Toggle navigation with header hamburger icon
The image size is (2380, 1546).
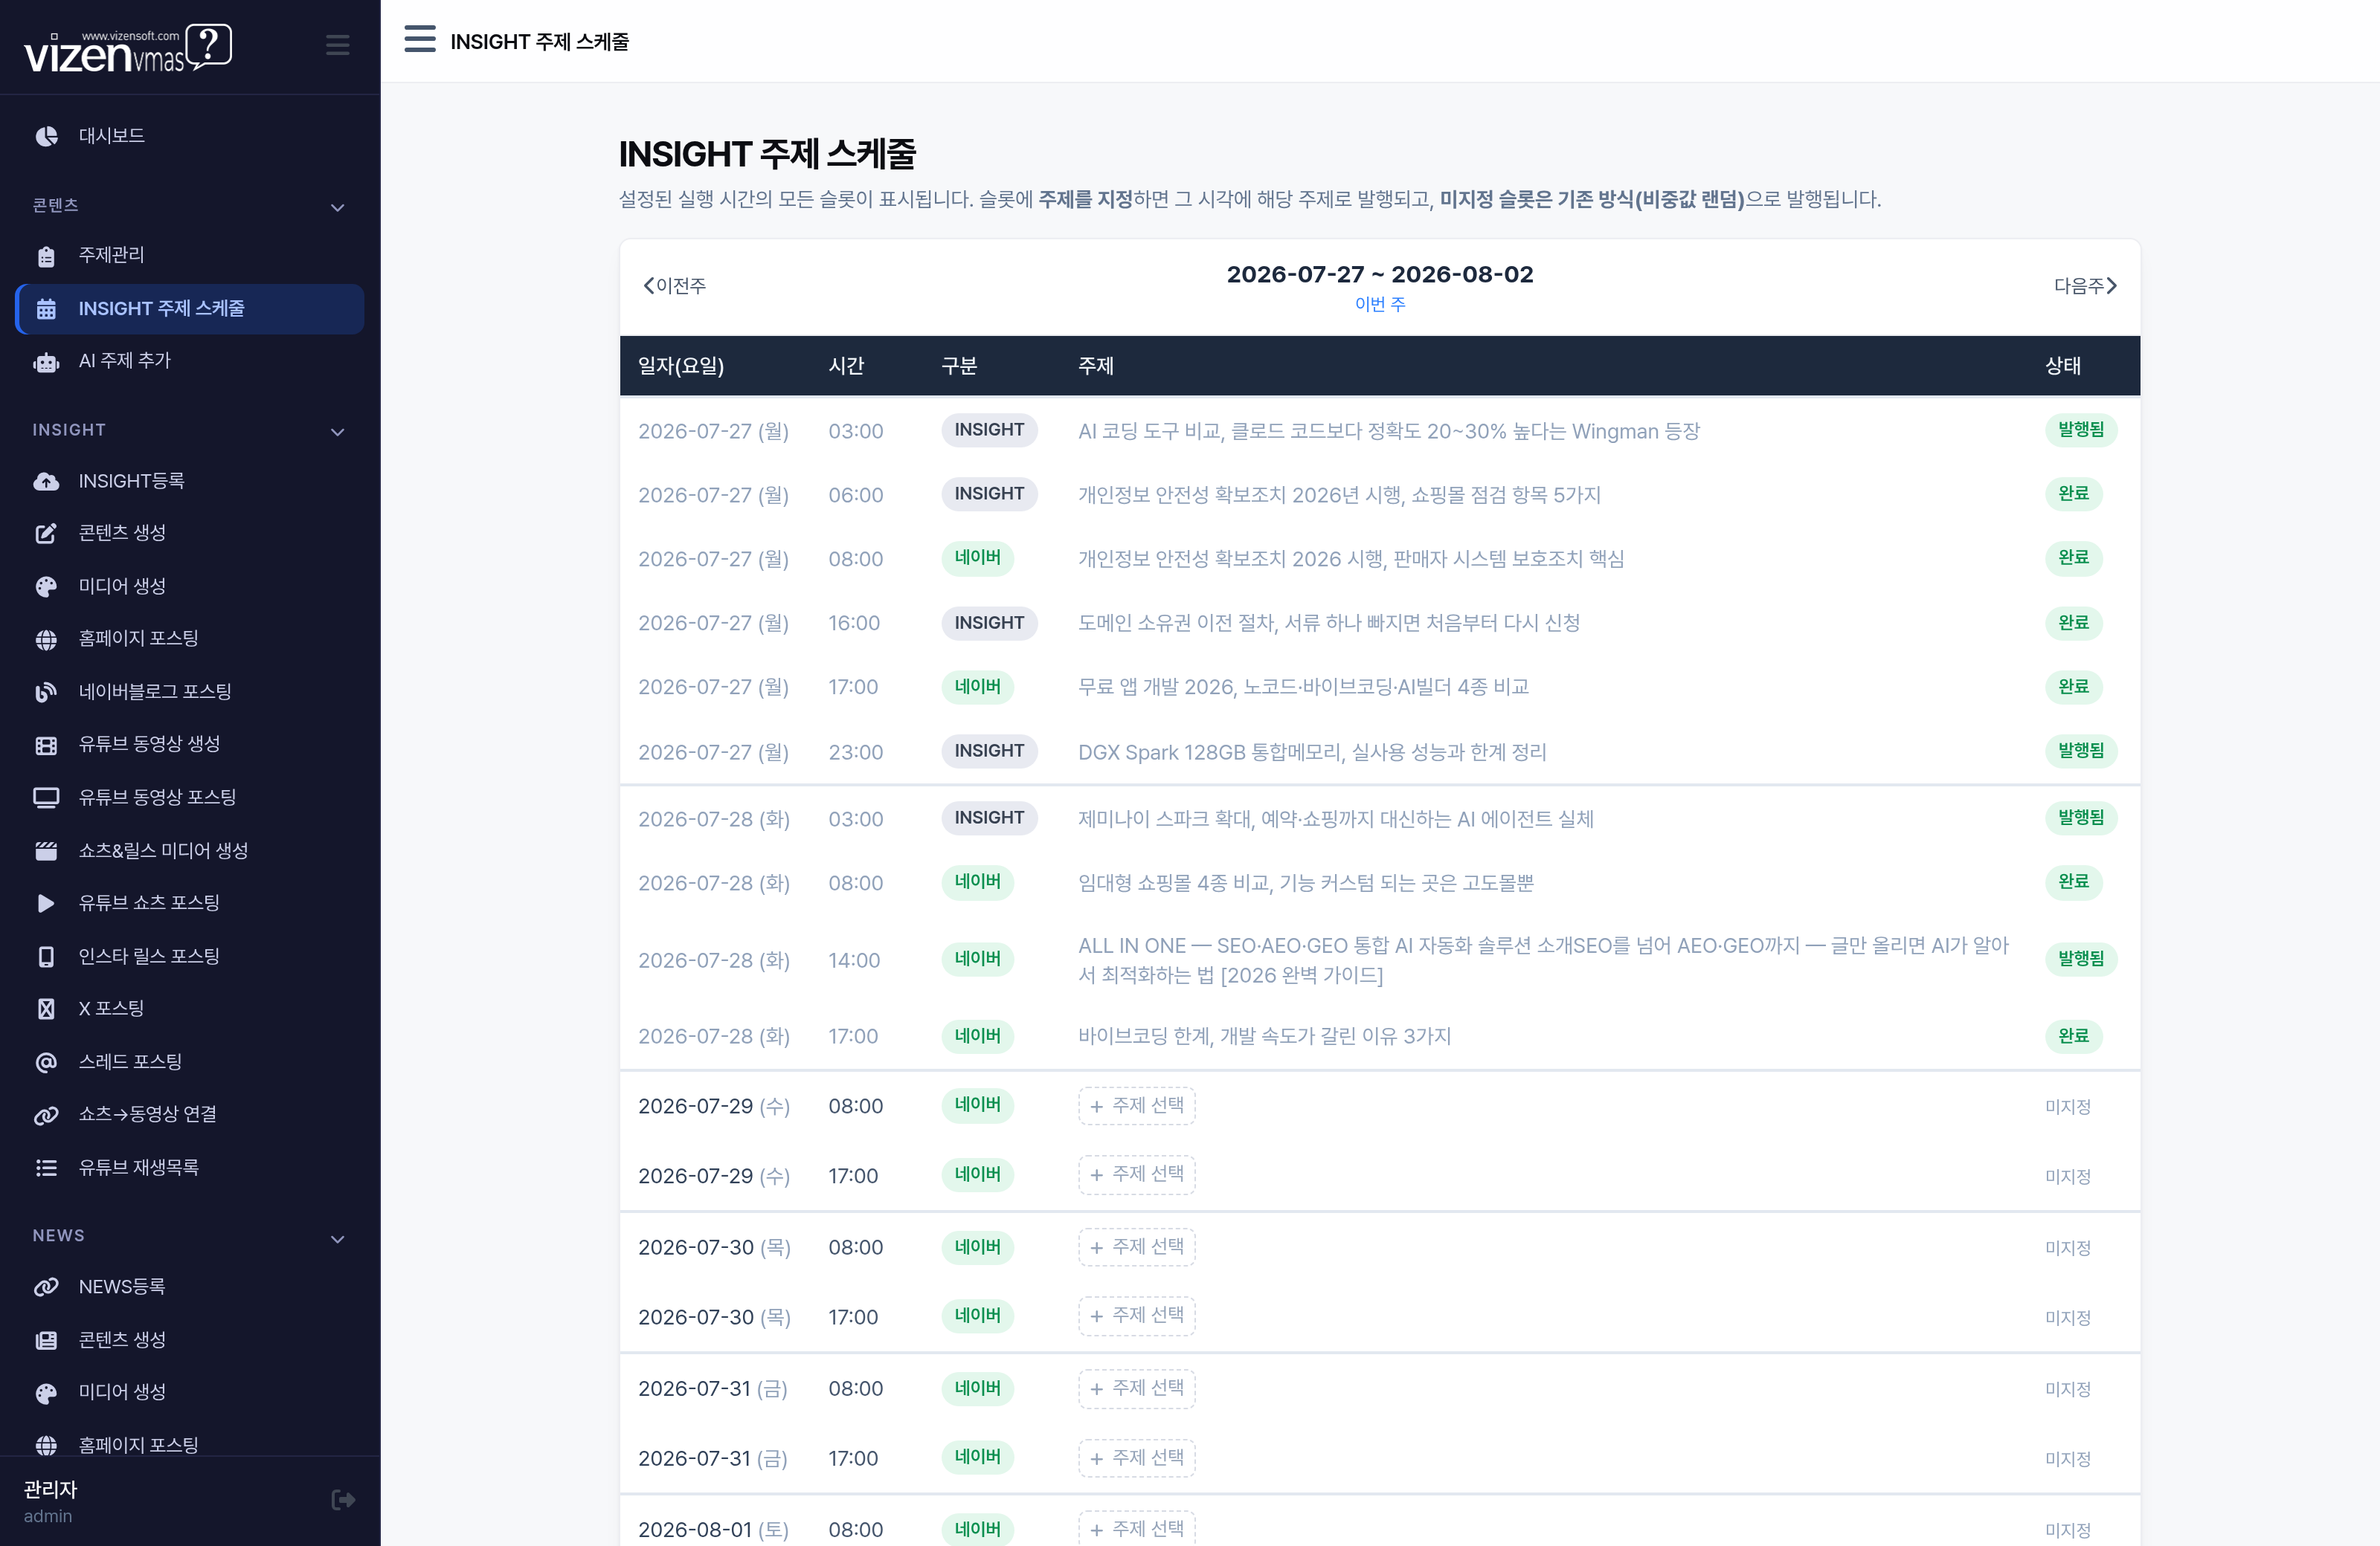click(420, 40)
